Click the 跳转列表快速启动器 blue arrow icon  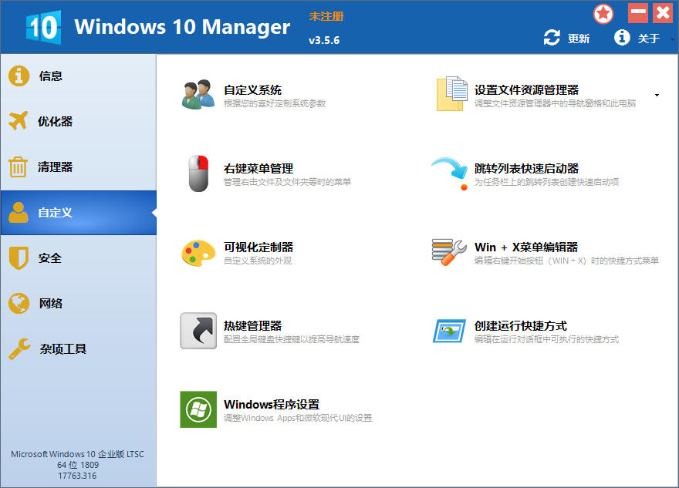[x=450, y=173]
